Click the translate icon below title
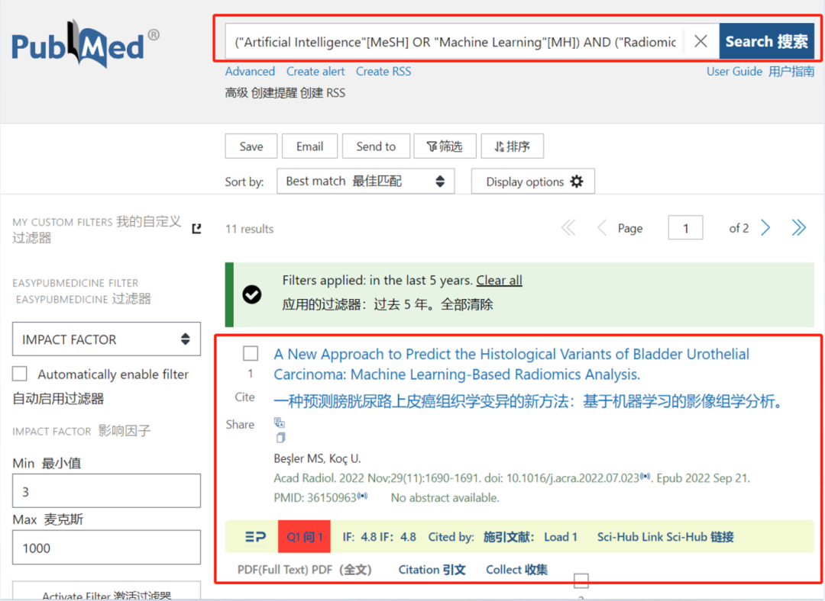 280,423
